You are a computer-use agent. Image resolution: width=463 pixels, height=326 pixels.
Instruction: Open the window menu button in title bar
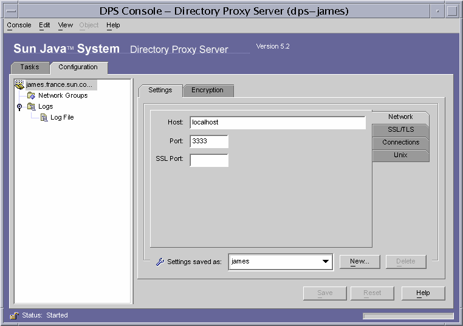(12, 11)
